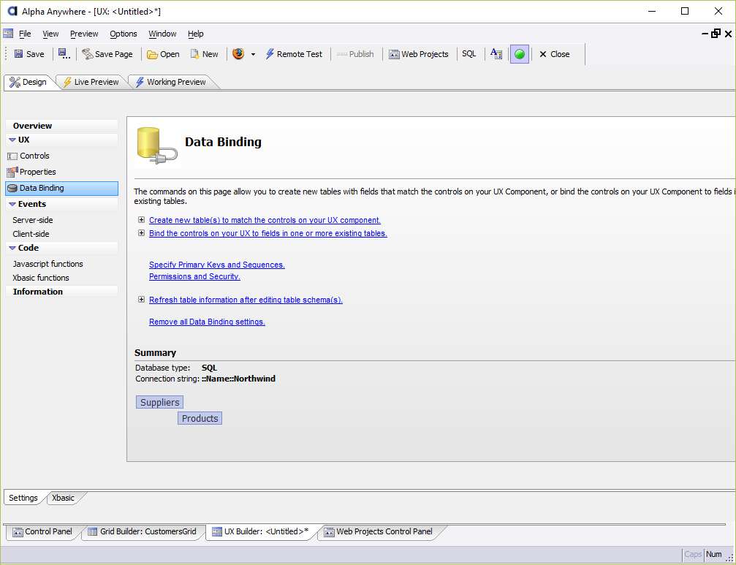Open Web Projects from the toolbar

point(419,54)
